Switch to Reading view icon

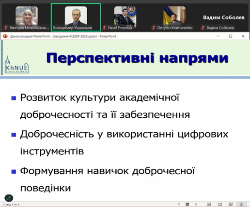click(x=231, y=204)
